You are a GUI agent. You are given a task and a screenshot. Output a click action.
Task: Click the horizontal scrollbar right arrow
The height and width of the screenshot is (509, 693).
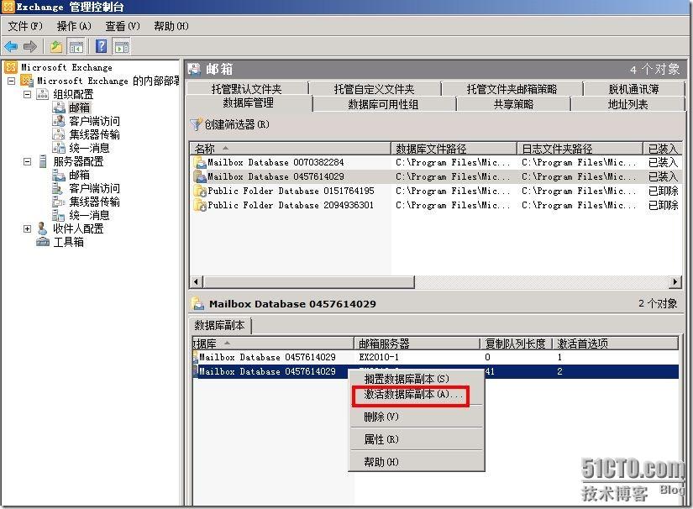(x=675, y=282)
